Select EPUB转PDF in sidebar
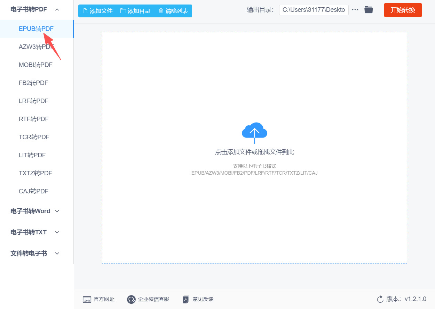The width and height of the screenshot is (435, 309). tap(36, 29)
